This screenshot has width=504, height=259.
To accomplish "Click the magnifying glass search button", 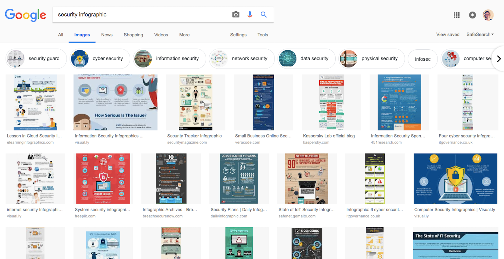I will coord(263,15).
